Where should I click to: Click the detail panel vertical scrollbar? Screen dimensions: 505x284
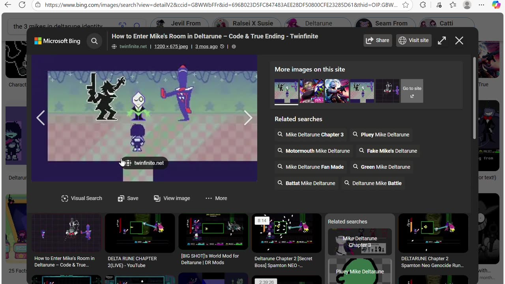pyautogui.click(x=474, y=99)
